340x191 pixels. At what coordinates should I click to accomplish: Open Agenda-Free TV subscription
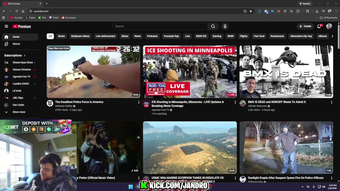pos(20,77)
